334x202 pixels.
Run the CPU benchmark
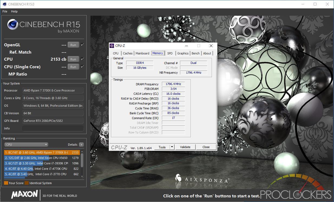73,59
